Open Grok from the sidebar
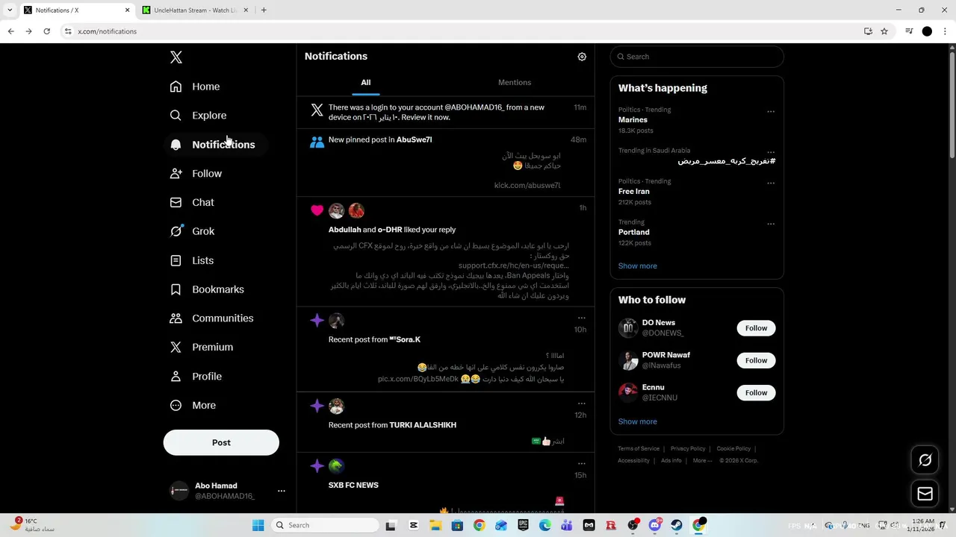The height and width of the screenshot is (537, 956). click(x=192, y=231)
